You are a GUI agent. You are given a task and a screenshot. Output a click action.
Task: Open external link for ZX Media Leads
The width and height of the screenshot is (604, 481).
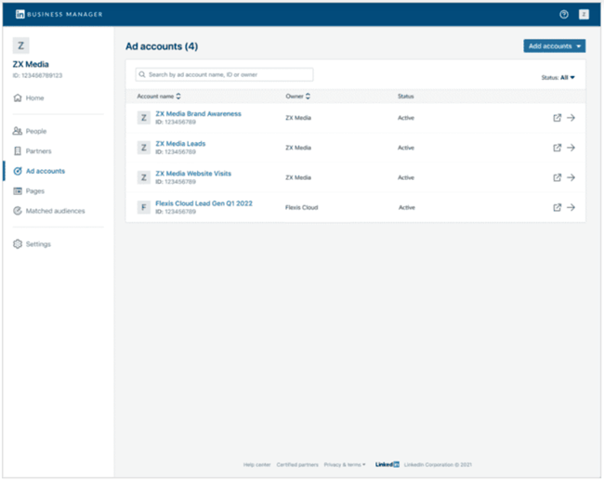[558, 148]
